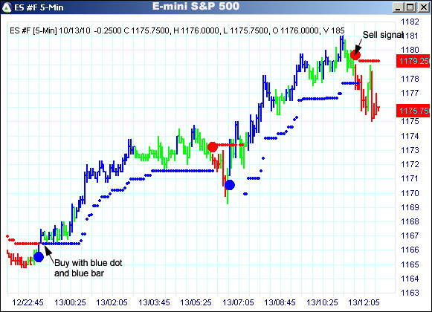Click the 13/12:05 time axis label
This screenshot has width=432, height=312.
click(x=364, y=302)
